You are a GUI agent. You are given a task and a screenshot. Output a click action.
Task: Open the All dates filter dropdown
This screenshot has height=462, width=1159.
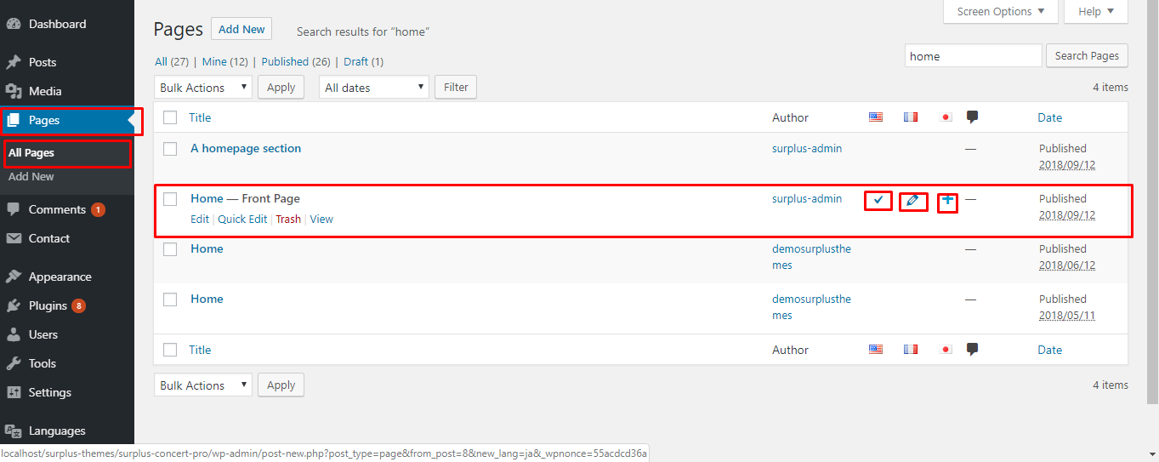374,87
